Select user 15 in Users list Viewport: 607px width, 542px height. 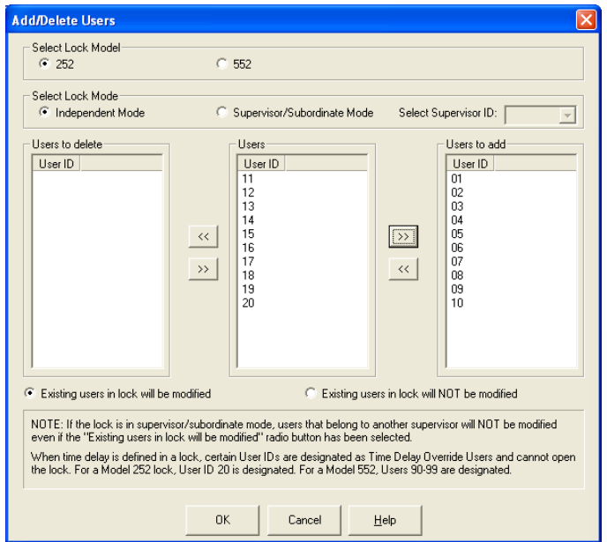point(248,234)
